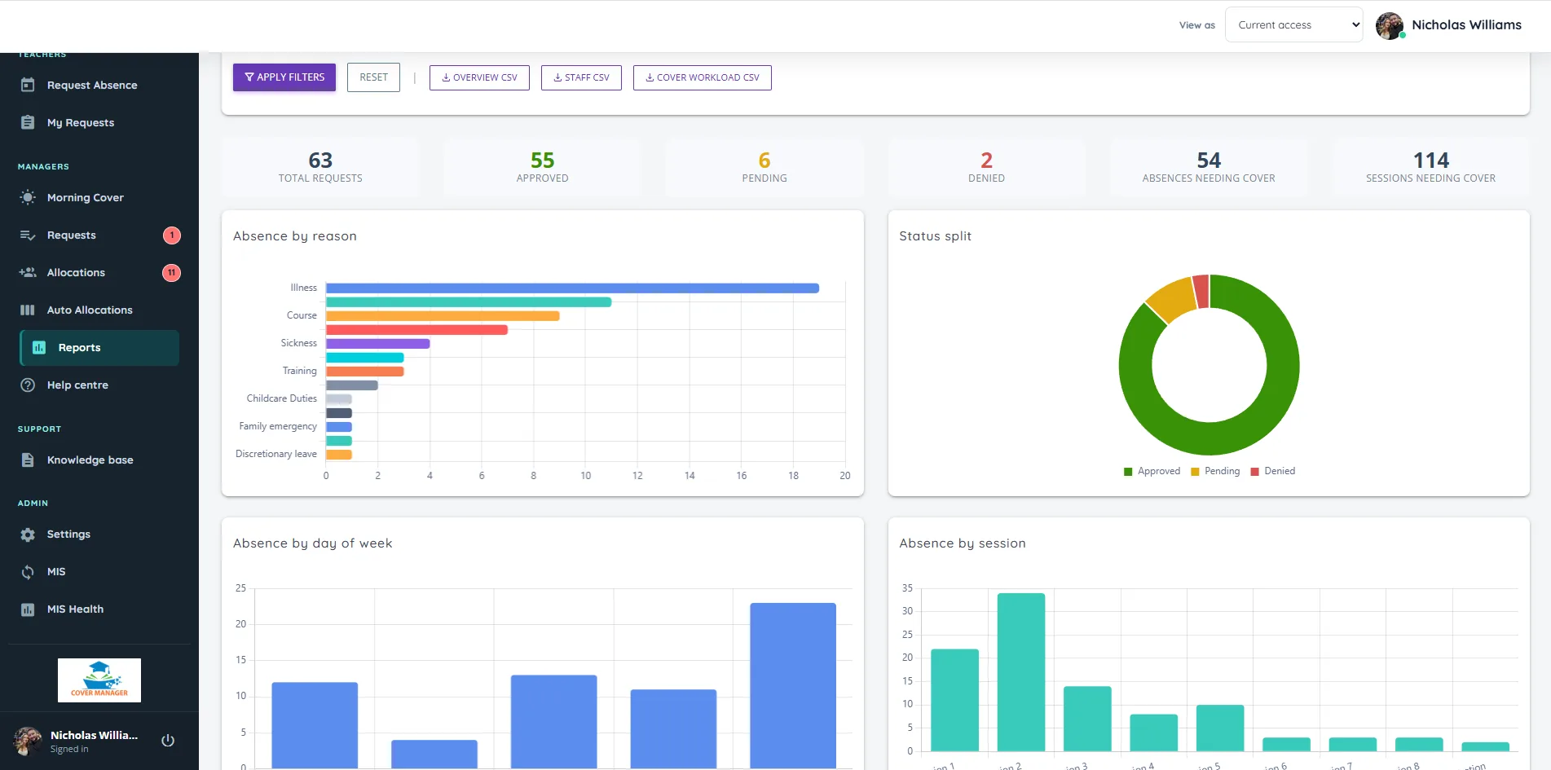Download the Staff CSV
1551x770 pixels.
point(581,77)
